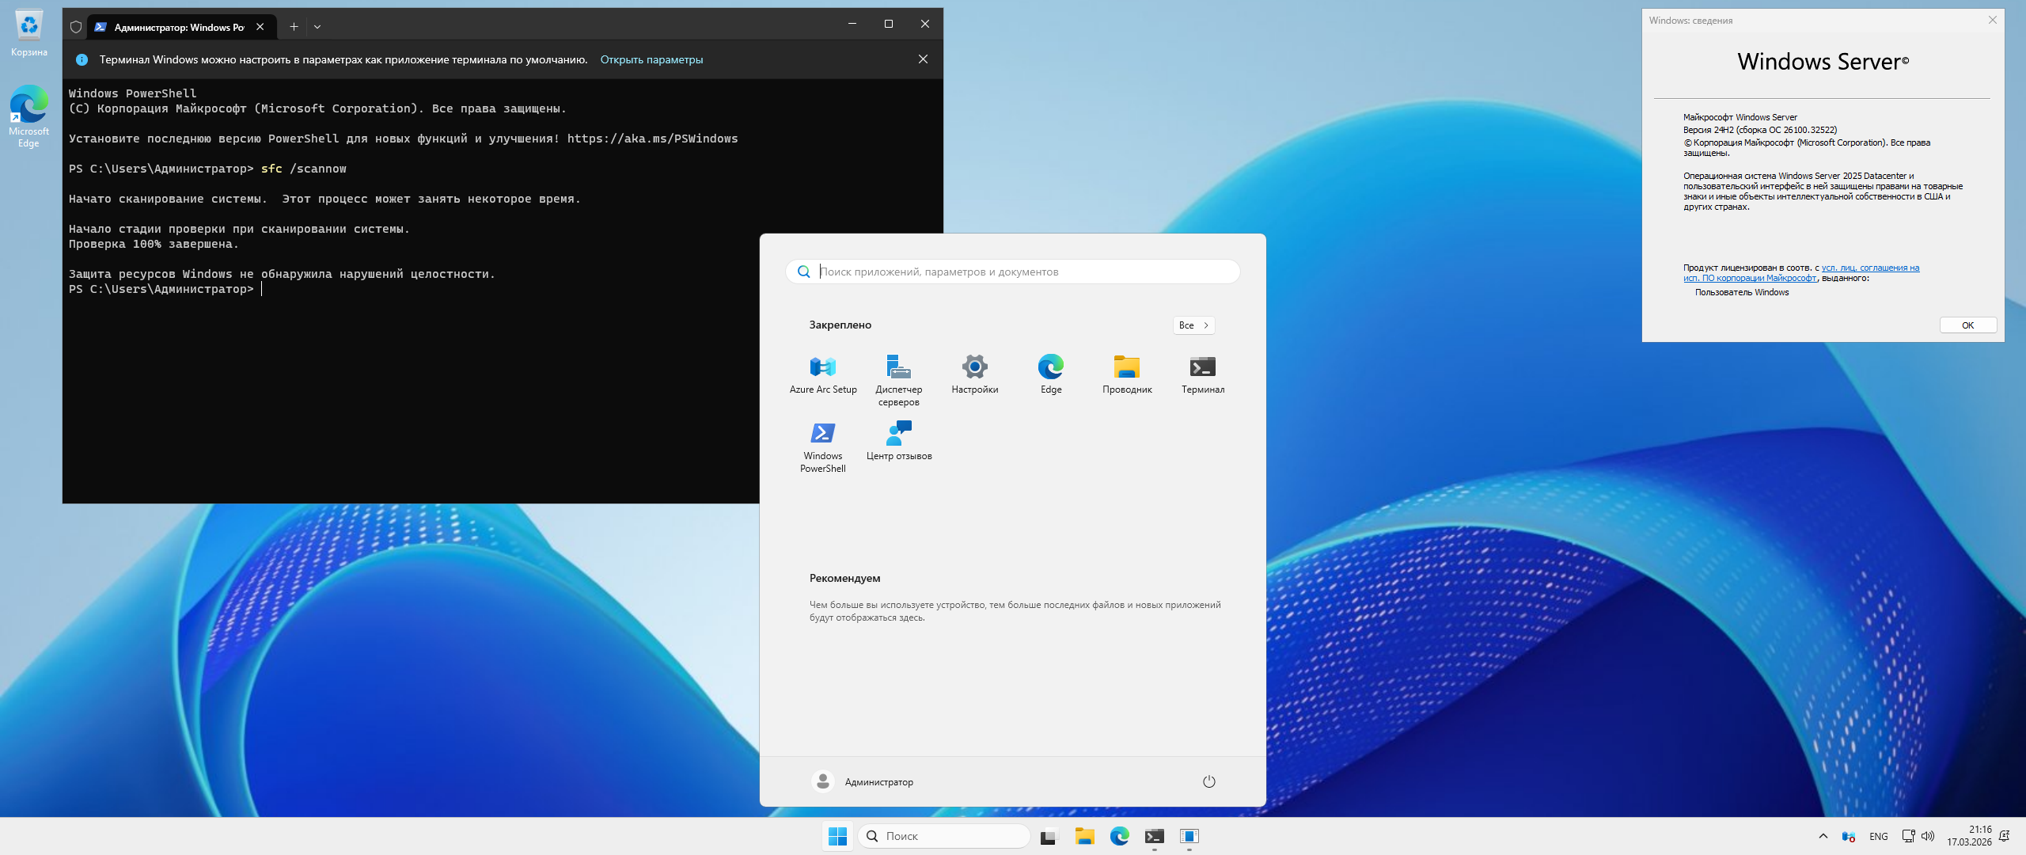Viewport: 2026px width, 855px height.
Task: Click Task View icon on taskbar
Action: coord(1049,836)
